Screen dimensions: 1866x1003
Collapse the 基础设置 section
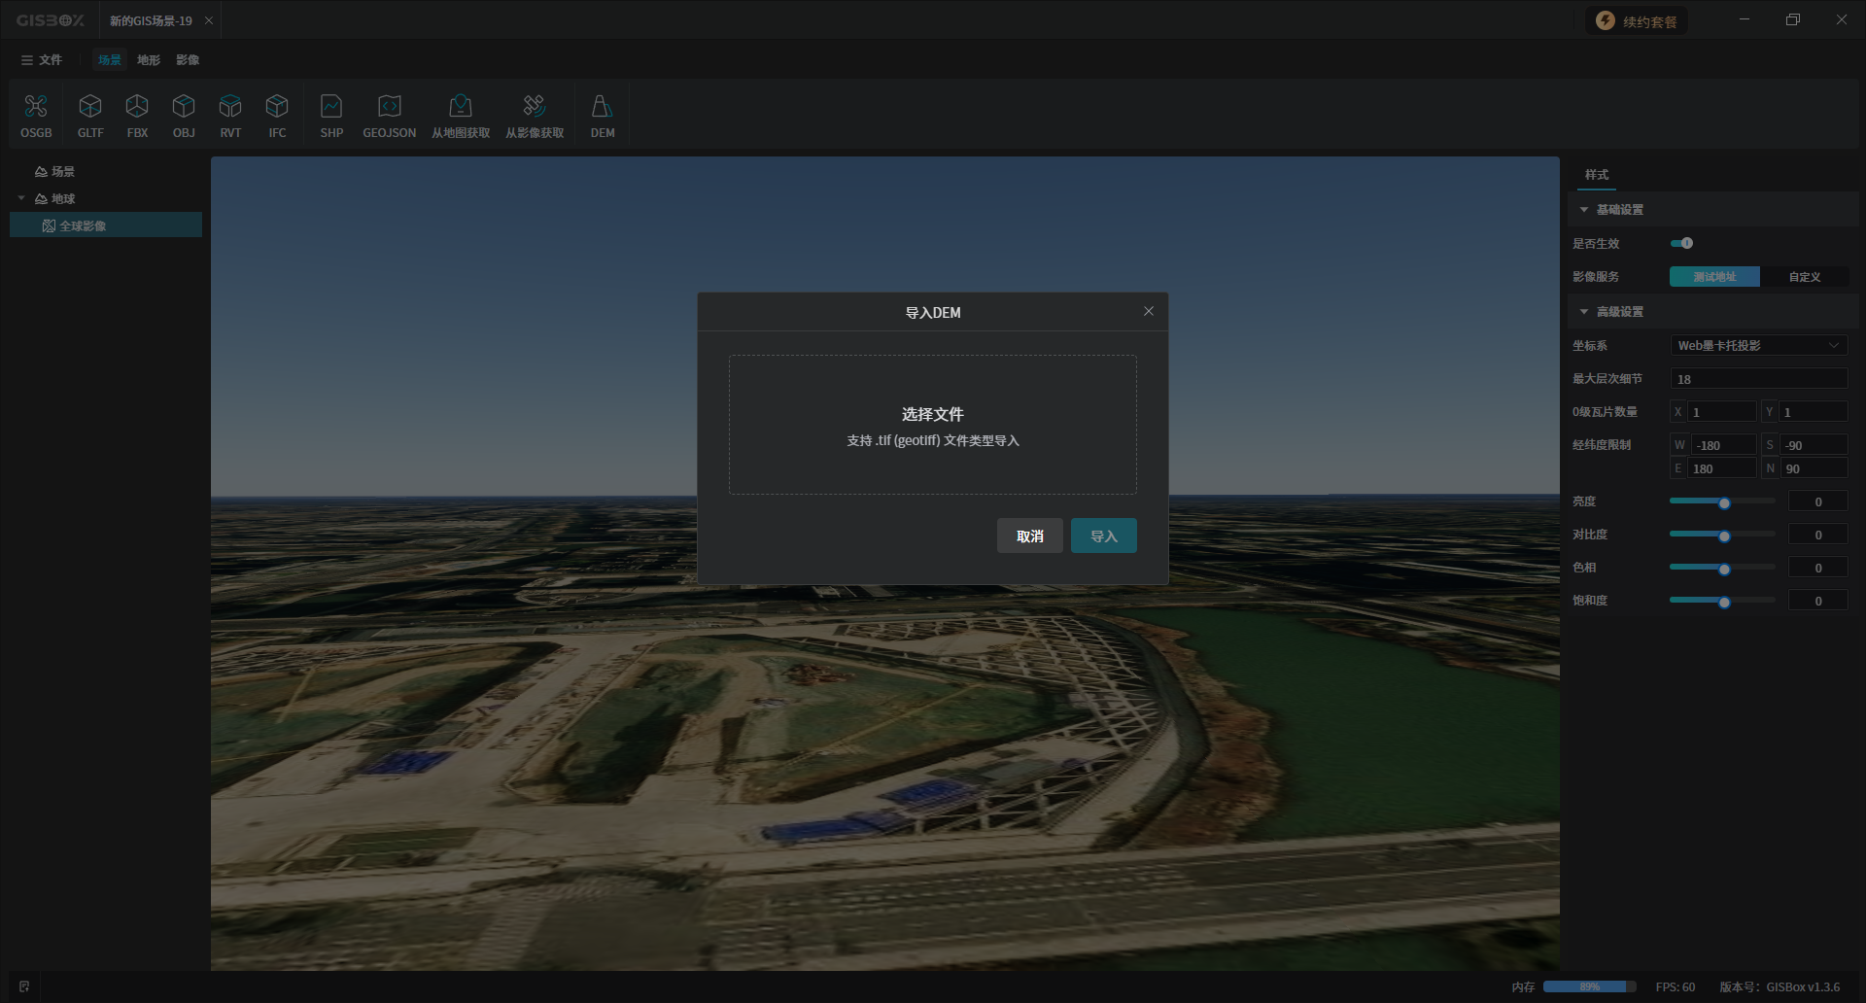pos(1584,210)
